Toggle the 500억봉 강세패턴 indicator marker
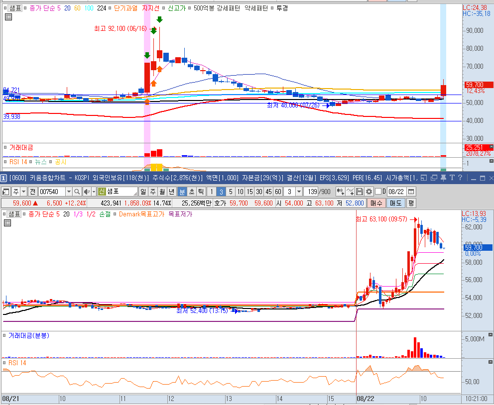The width and height of the screenshot is (494, 405). [189, 8]
